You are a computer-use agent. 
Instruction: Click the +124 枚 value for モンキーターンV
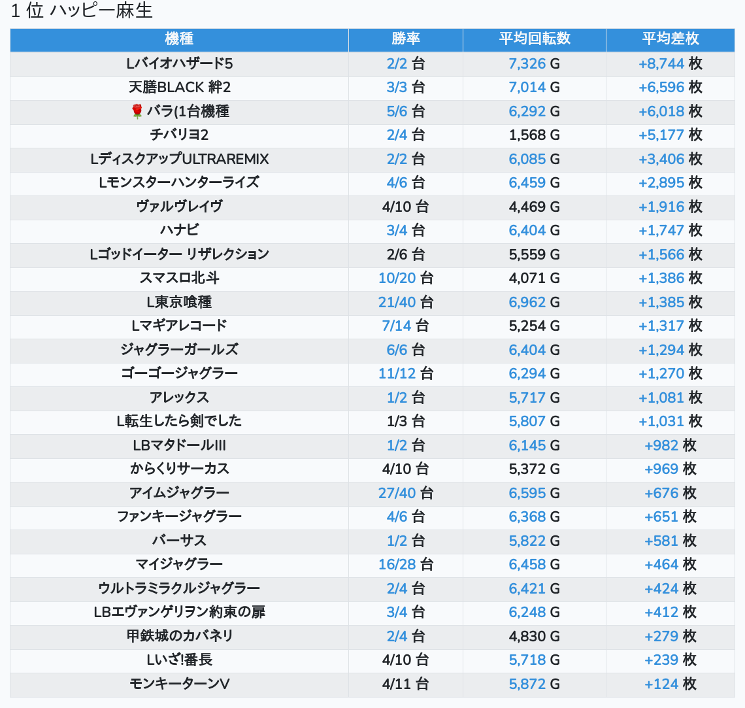[x=670, y=684]
